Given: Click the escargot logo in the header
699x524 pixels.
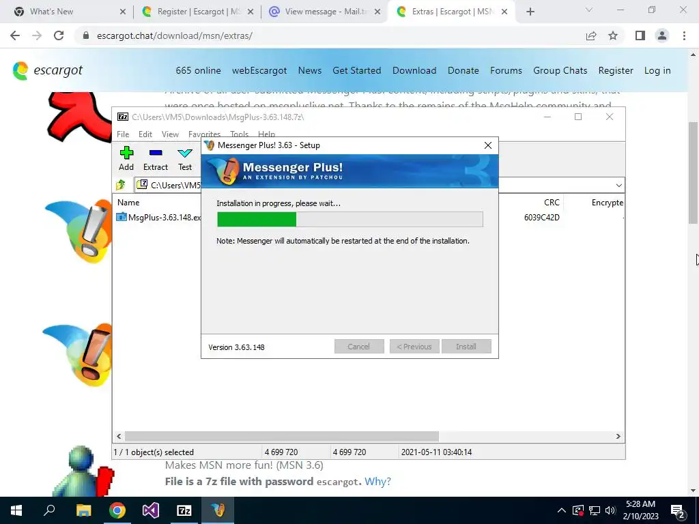Looking at the screenshot, I should tap(48, 70).
